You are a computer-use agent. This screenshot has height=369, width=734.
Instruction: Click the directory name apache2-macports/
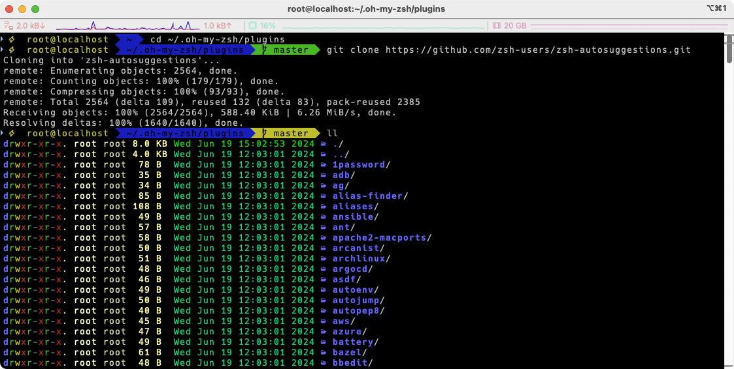pyautogui.click(x=382, y=238)
